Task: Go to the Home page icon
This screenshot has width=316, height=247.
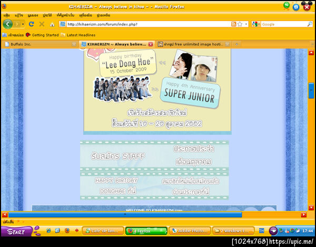Action: (52, 24)
